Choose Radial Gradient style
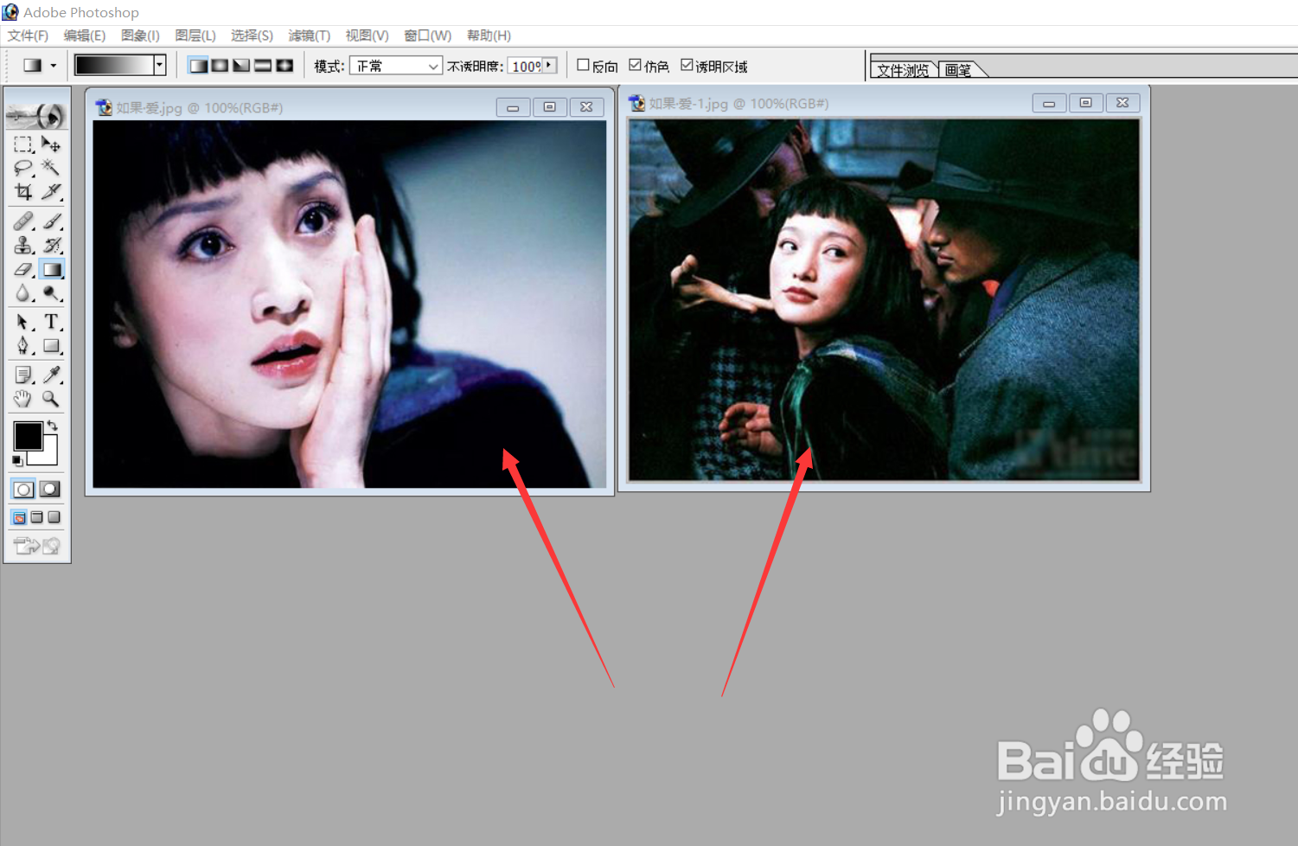Screen dimensions: 1298x846 tap(220, 66)
